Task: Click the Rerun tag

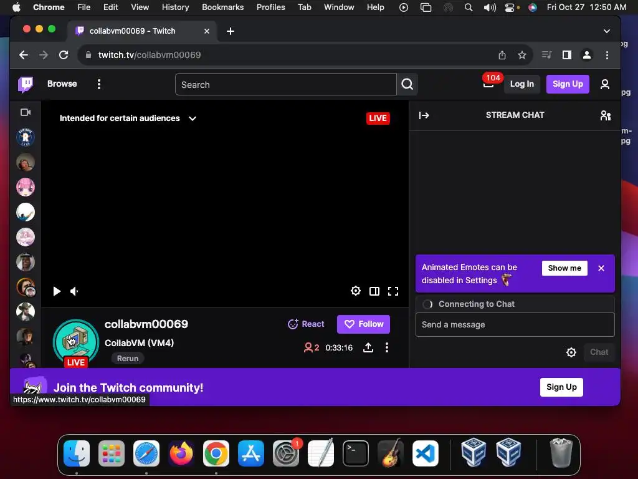Action: click(x=128, y=359)
